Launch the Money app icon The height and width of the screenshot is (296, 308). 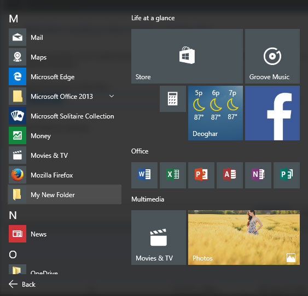[18, 135]
